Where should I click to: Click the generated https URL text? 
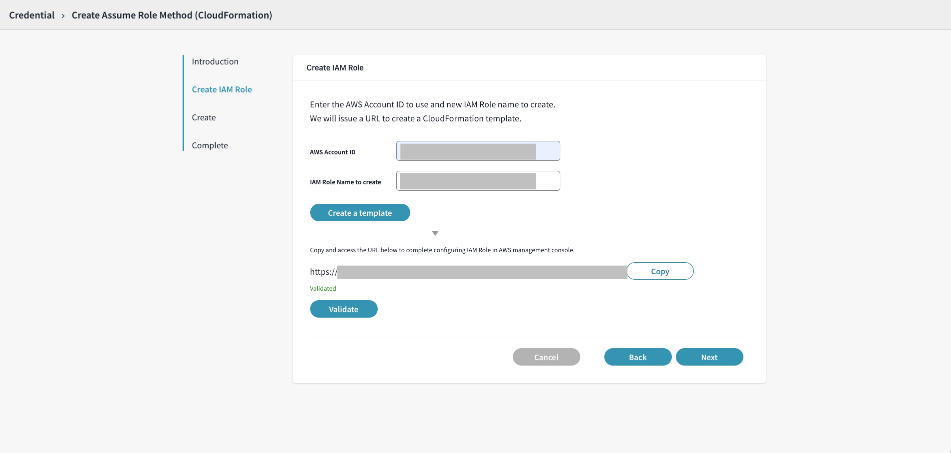pyautogui.click(x=468, y=272)
